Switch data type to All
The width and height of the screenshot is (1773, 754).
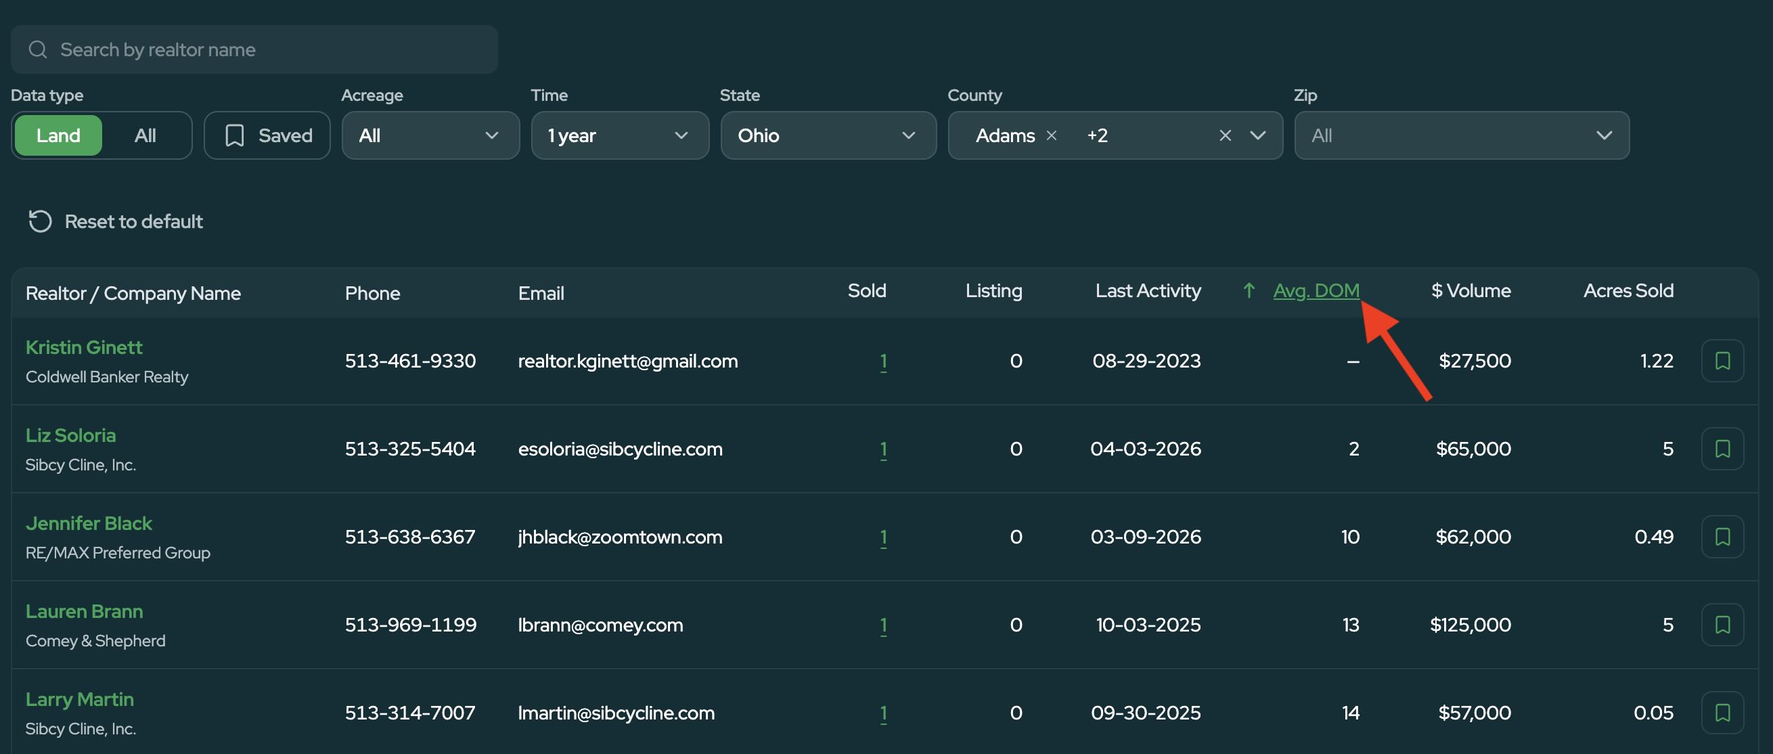coord(145,135)
